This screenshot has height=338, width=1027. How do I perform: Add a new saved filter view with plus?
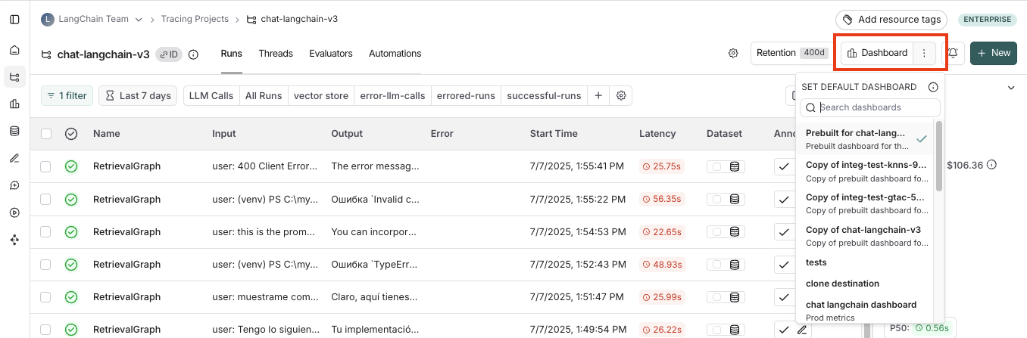click(598, 96)
